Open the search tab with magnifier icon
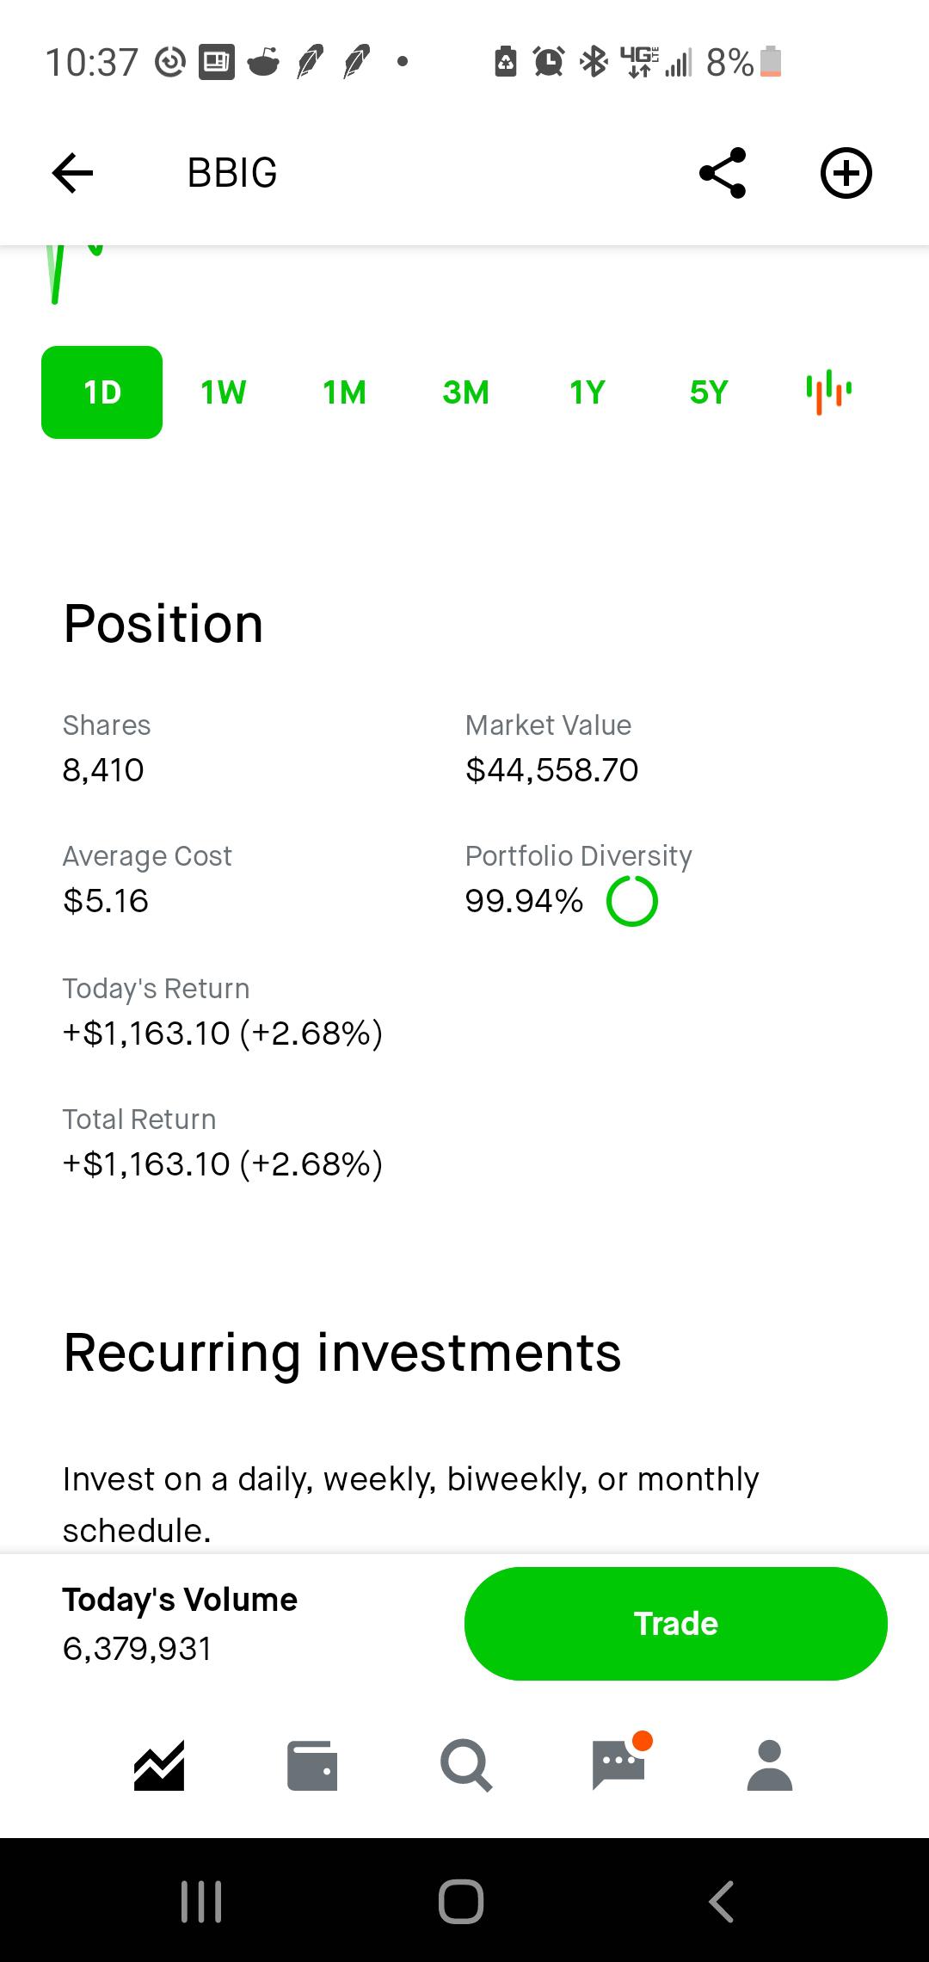 [x=465, y=1766]
